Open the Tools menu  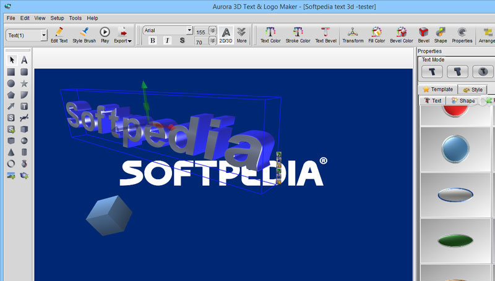pyautogui.click(x=75, y=18)
